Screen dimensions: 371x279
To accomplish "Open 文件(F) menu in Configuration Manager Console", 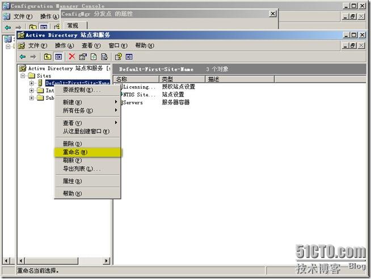I will [23, 16].
